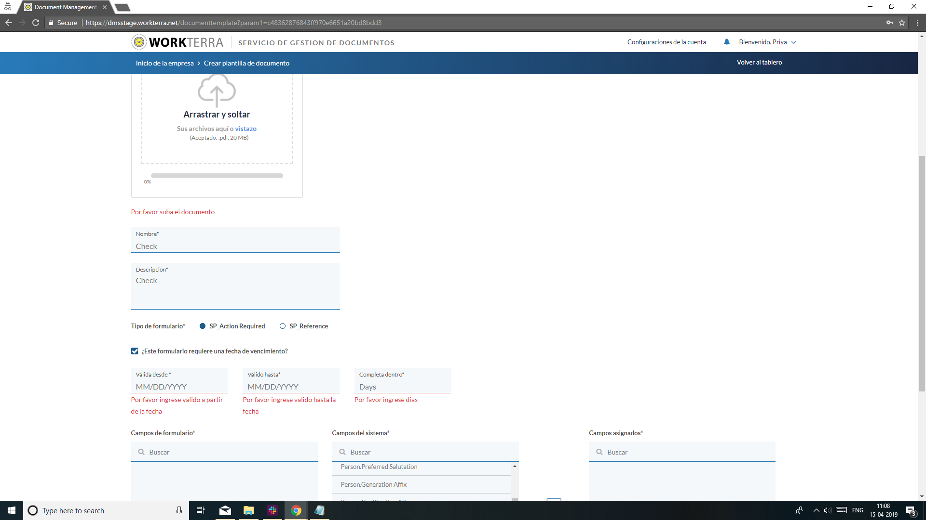Image resolution: width=926 pixels, height=520 pixels.
Task: Click the Nombre input field
Action: [x=235, y=240]
